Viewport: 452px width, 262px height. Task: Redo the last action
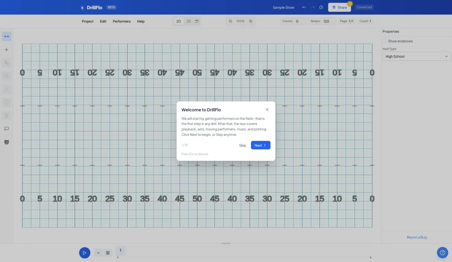point(313,7)
